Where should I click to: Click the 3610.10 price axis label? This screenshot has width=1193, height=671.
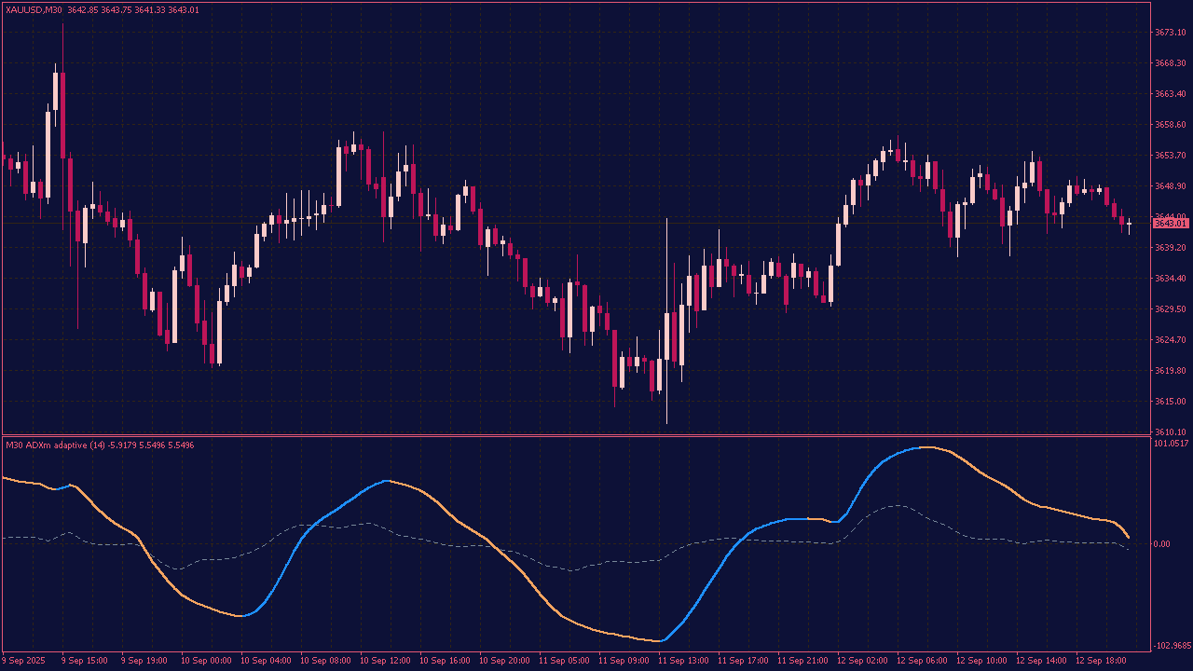(1170, 431)
